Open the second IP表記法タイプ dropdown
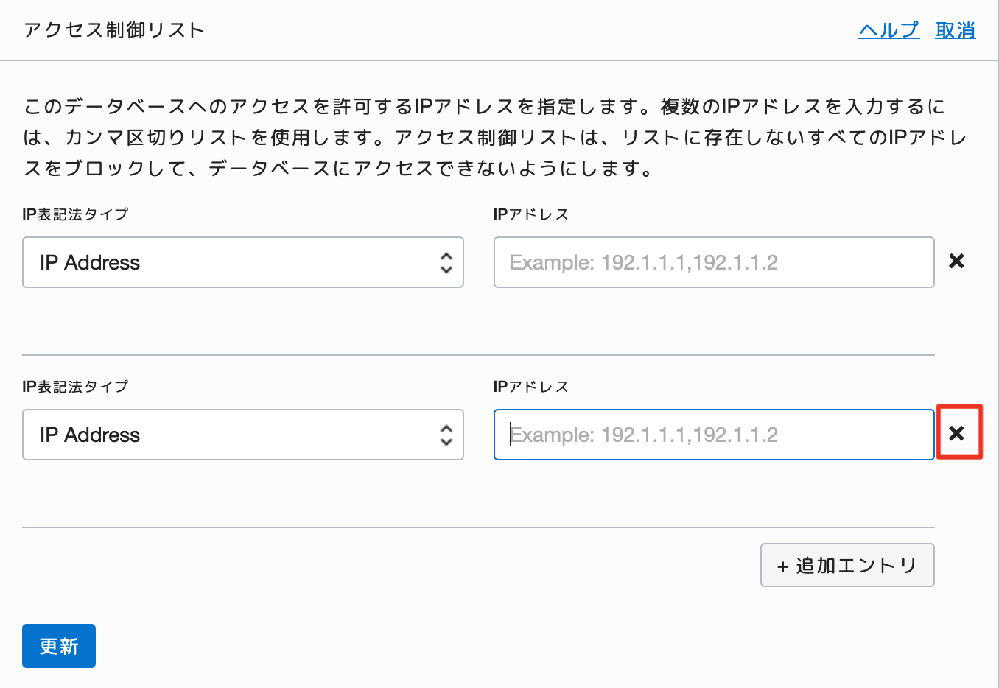 pyautogui.click(x=243, y=435)
